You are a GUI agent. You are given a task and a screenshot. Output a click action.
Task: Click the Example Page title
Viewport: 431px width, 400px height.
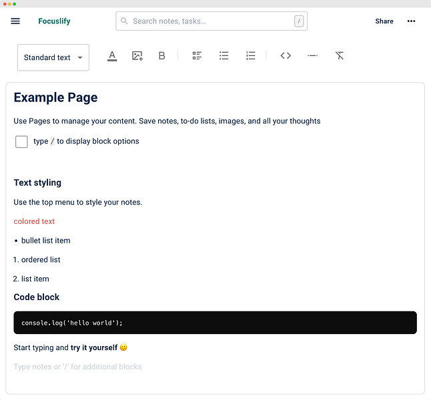[x=55, y=97]
